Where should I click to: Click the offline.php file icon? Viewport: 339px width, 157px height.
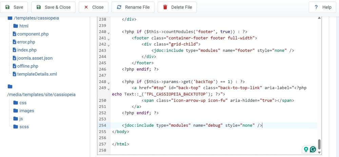point(15,66)
